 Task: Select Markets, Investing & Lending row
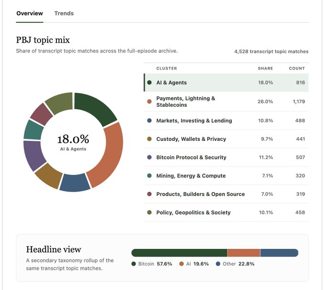pos(226,120)
